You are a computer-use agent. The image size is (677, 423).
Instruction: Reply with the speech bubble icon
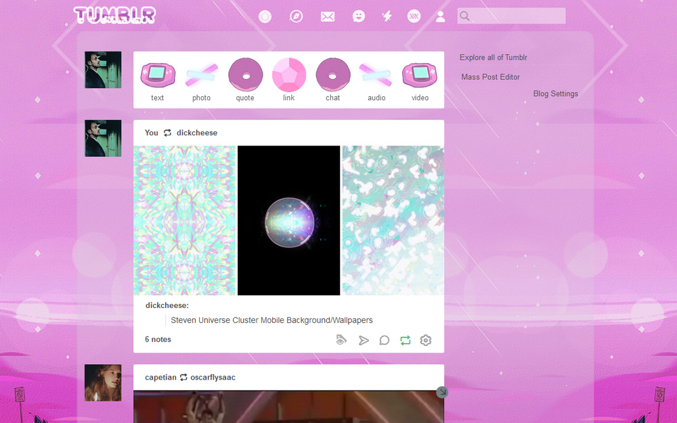[x=385, y=340]
